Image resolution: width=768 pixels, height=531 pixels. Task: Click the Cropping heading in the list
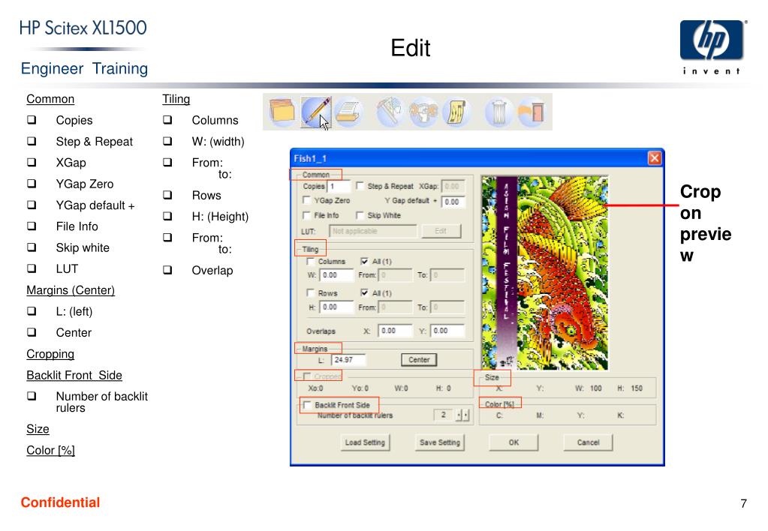[x=50, y=354]
